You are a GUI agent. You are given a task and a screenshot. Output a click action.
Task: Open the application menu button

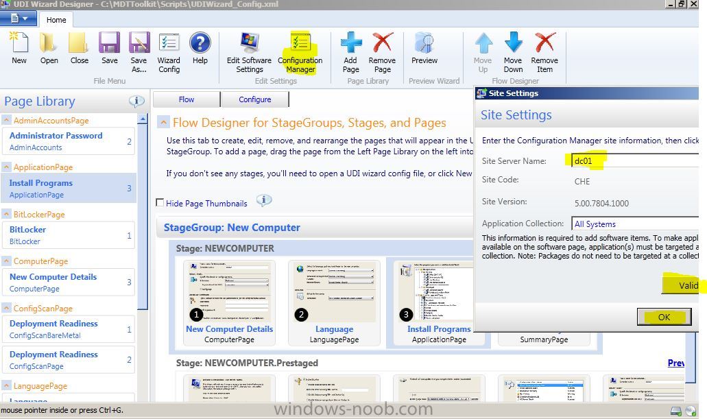pyautogui.click(x=19, y=19)
